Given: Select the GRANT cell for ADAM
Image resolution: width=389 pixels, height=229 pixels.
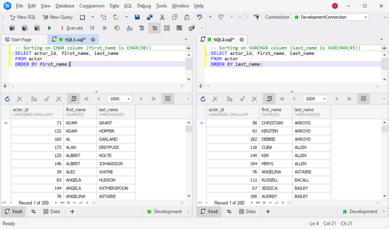Looking at the screenshot, I should (116, 123).
